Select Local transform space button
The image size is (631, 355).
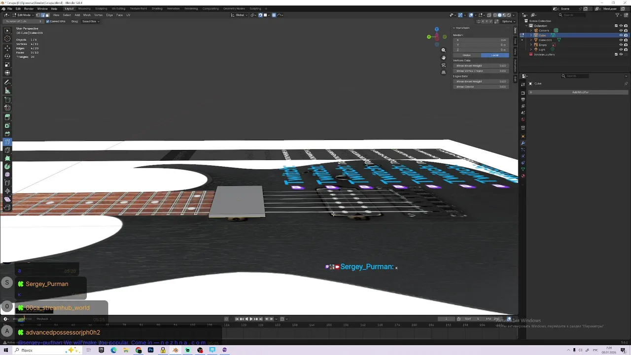click(495, 55)
